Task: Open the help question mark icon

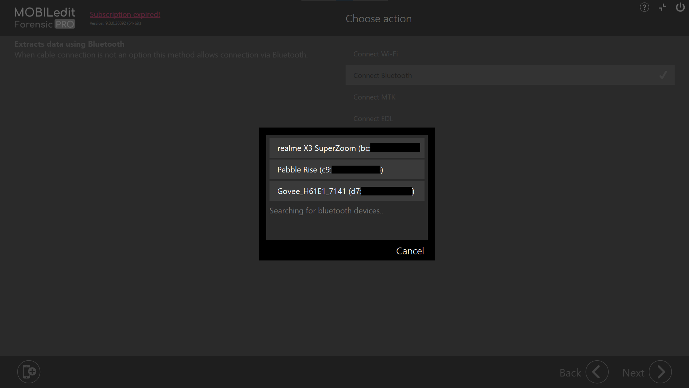Action: coord(644,7)
